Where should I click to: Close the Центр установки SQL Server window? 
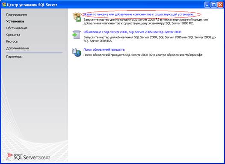click(220, 5)
